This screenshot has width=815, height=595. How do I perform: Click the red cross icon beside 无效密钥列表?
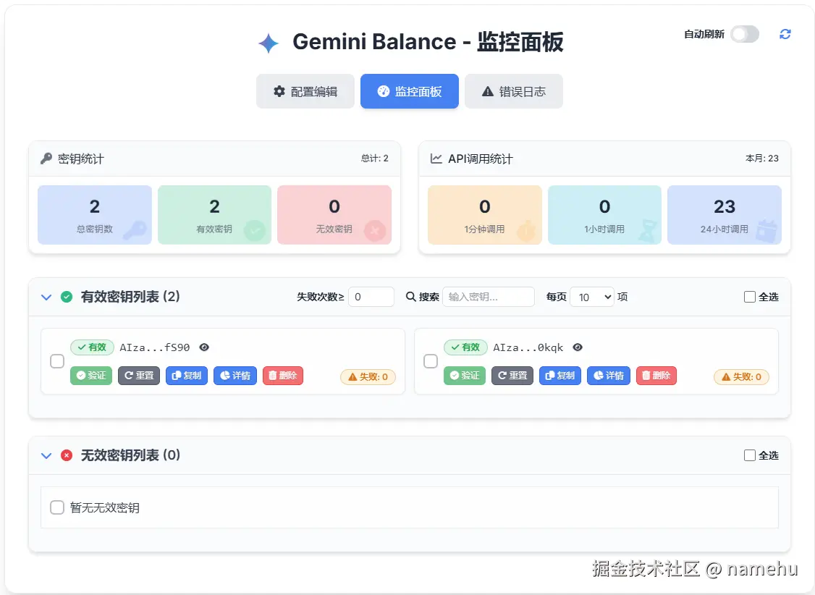tap(67, 456)
